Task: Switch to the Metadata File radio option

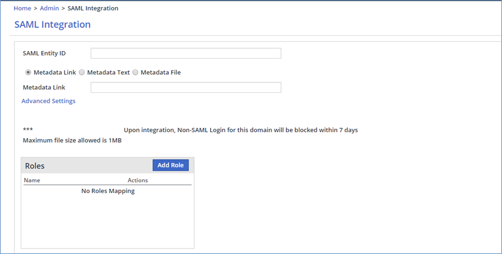Action: click(135, 72)
